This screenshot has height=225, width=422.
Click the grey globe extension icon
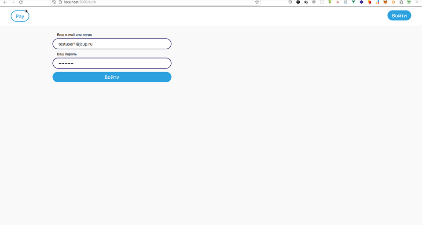point(314,2)
